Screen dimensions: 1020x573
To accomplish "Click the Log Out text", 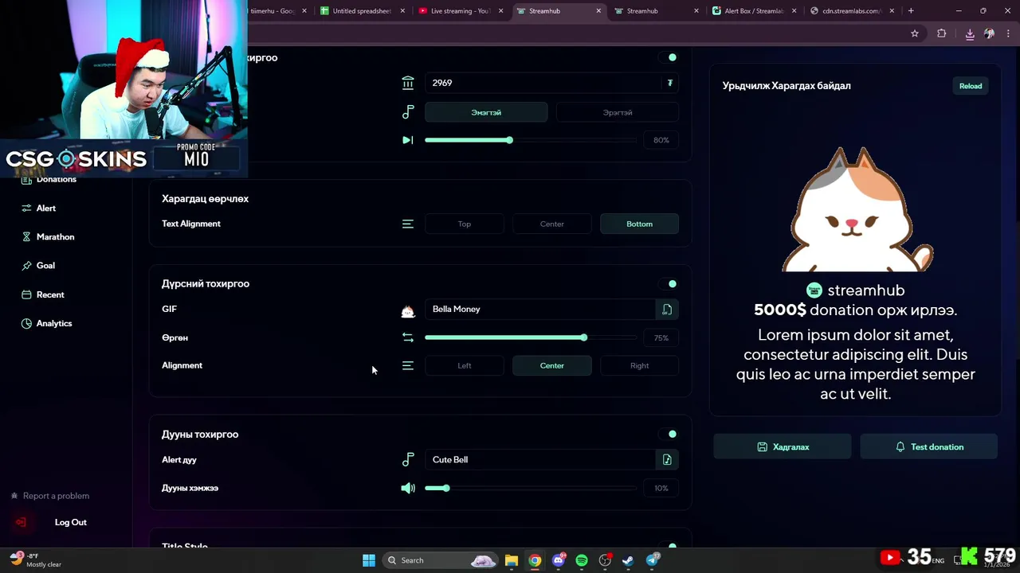I will [70, 522].
